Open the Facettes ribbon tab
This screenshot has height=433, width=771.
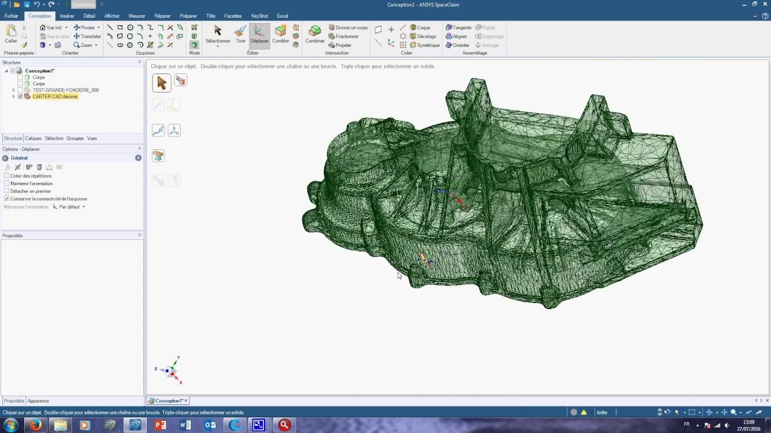233,16
